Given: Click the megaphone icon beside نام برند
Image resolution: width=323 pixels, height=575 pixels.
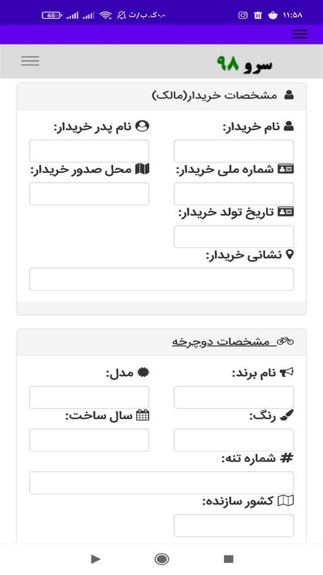Looking at the screenshot, I should click(x=287, y=372).
